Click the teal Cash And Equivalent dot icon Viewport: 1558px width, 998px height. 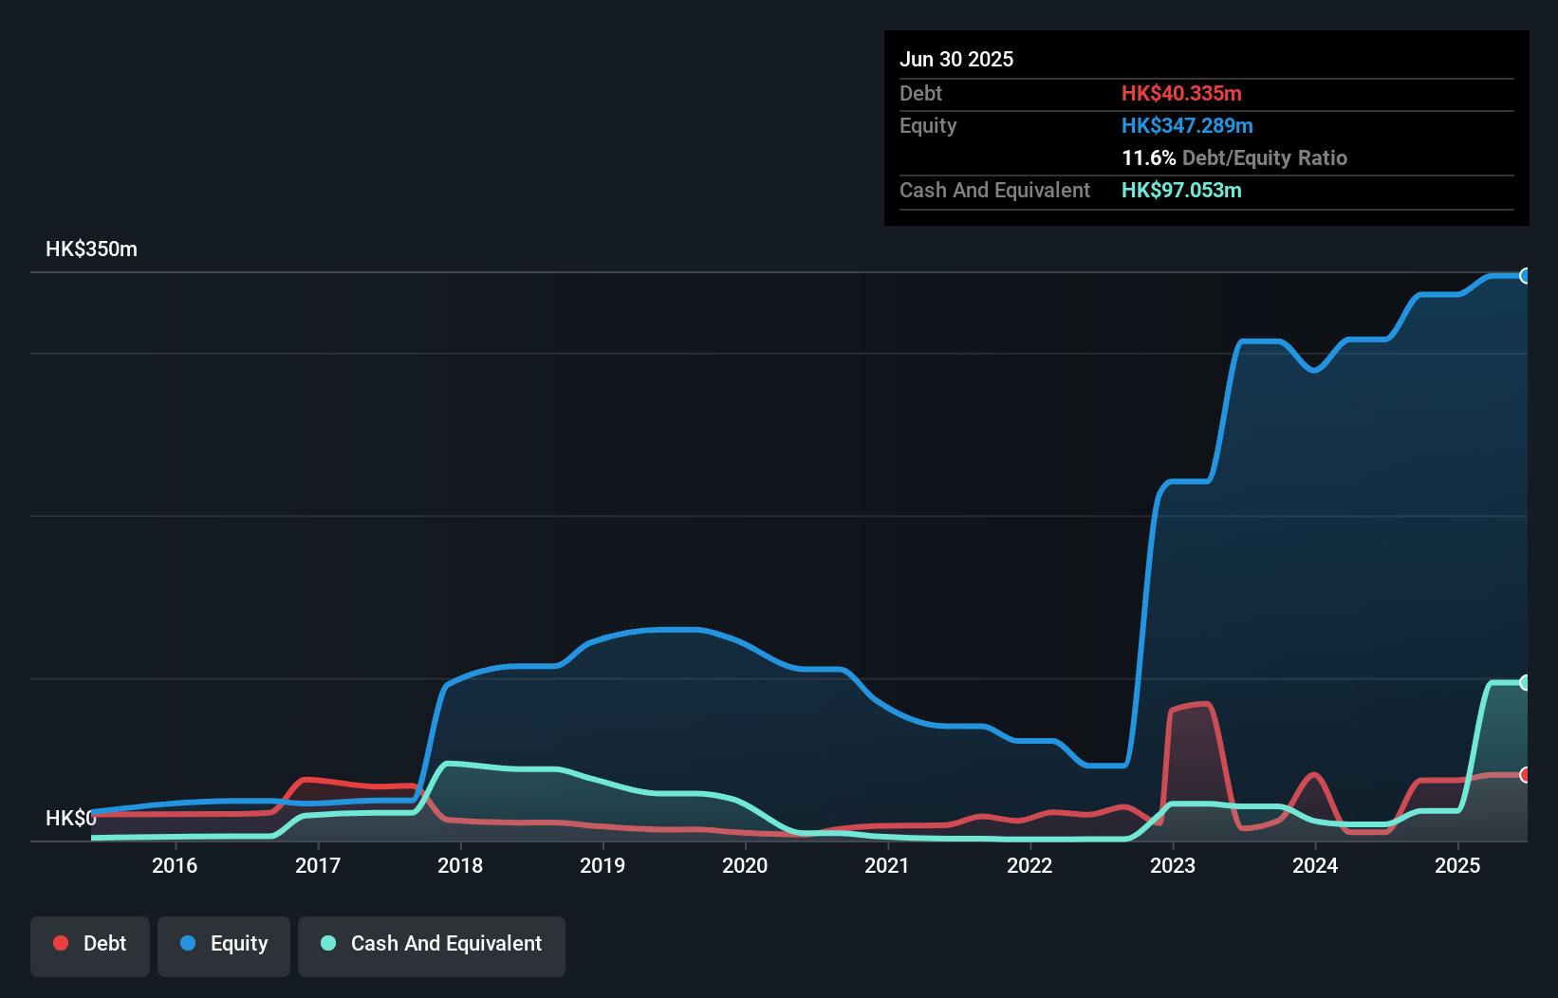(327, 943)
